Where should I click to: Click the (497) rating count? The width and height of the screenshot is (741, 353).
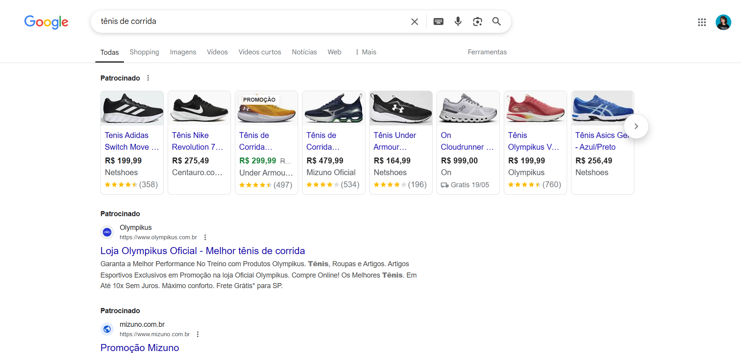pyautogui.click(x=283, y=185)
